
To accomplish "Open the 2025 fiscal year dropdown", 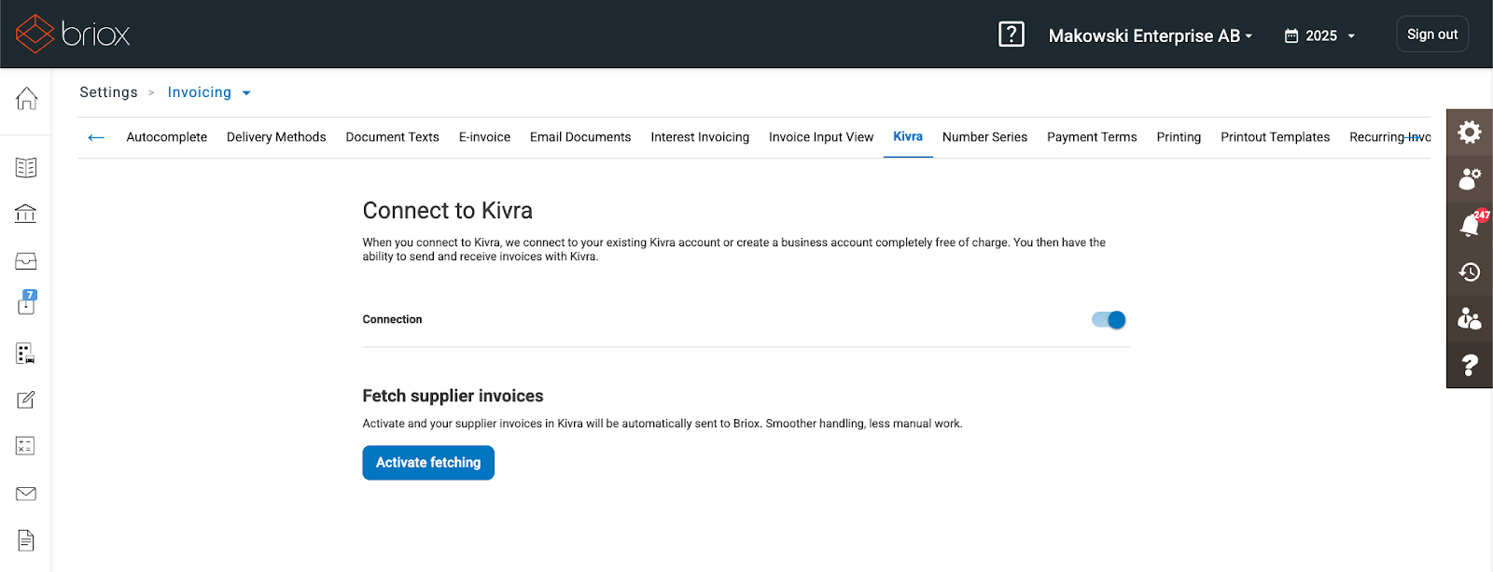I will coord(1319,35).
